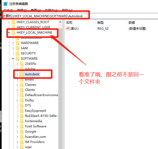Click the huandian.com folder icon
The image size is (158, 149).
click(x=22, y=137)
